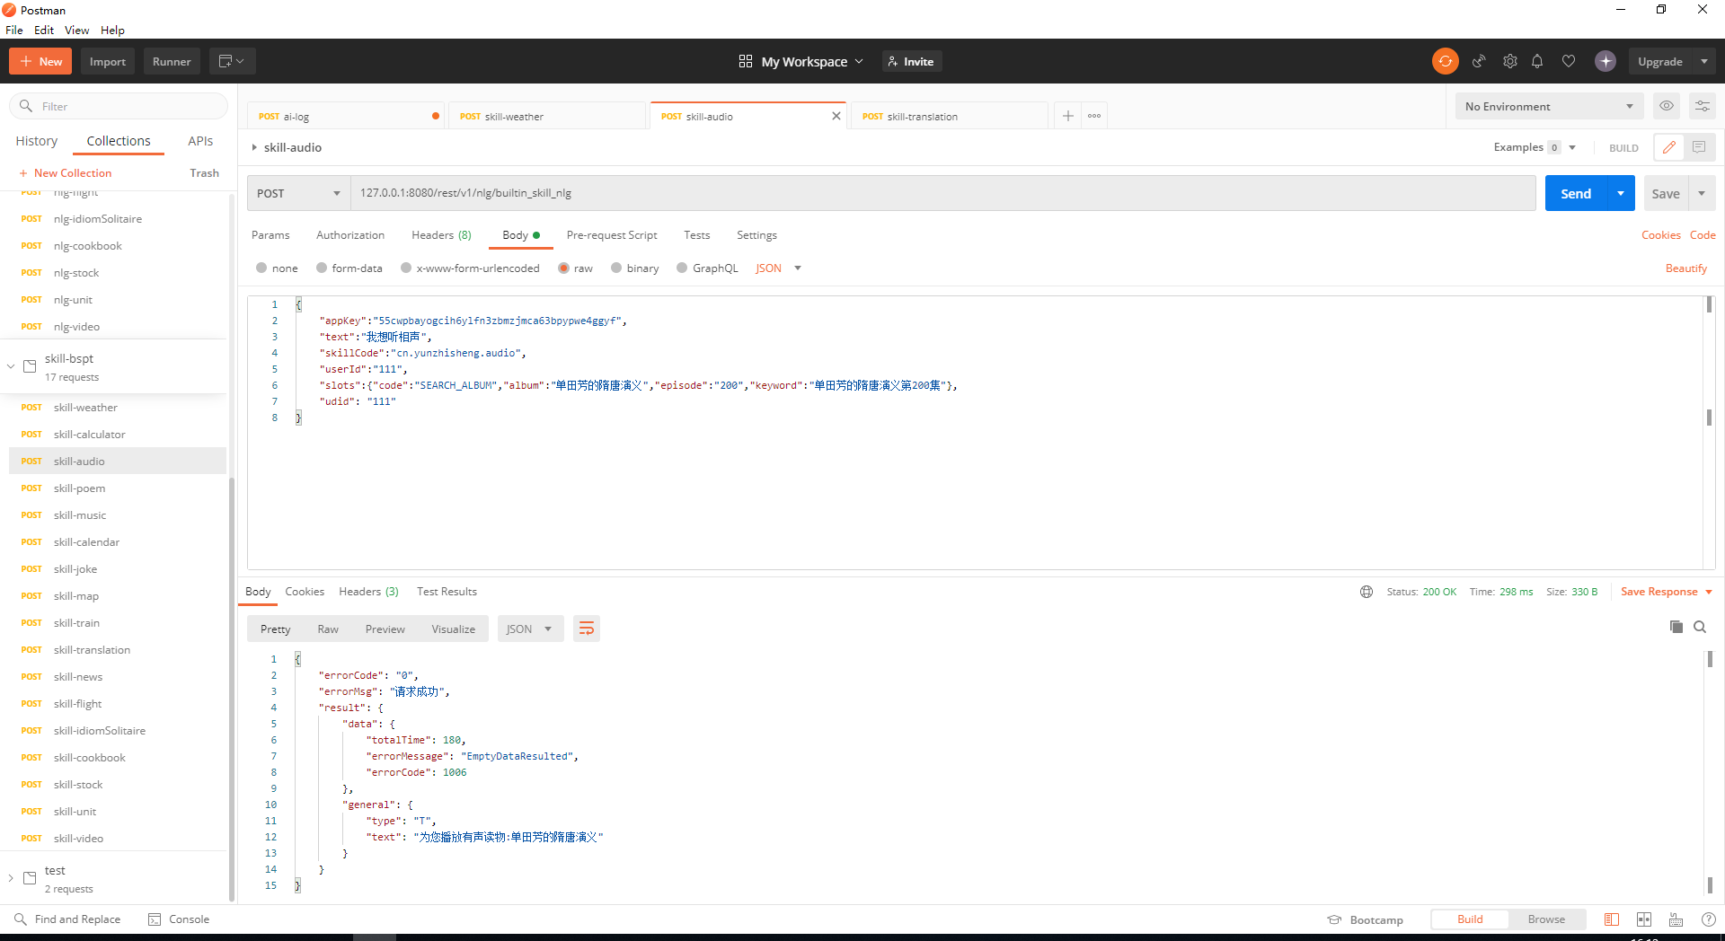Screen dimensions: 1725x941
Task: Open response JSON format dropdown
Action: pyautogui.click(x=530, y=629)
